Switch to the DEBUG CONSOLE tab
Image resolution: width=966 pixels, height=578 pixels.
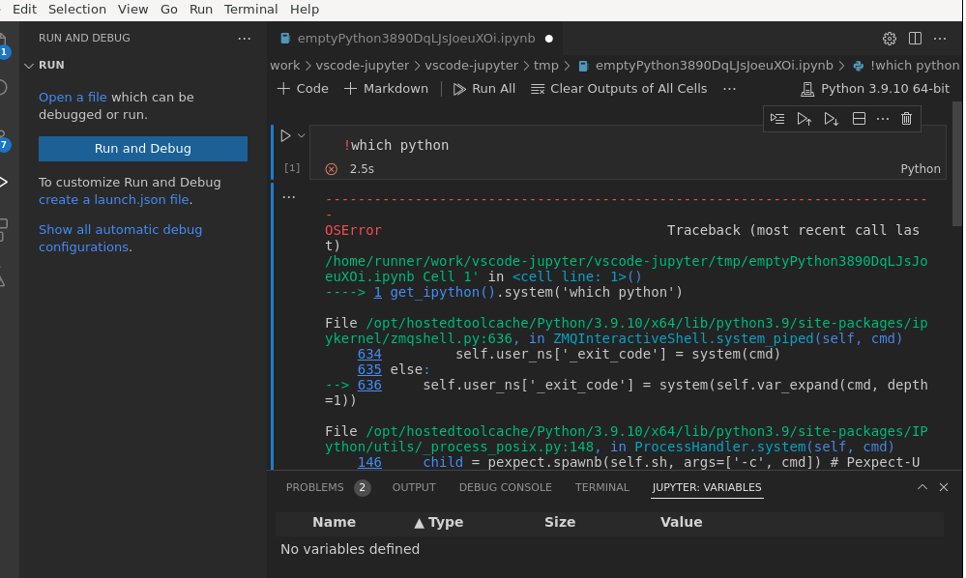tap(505, 487)
